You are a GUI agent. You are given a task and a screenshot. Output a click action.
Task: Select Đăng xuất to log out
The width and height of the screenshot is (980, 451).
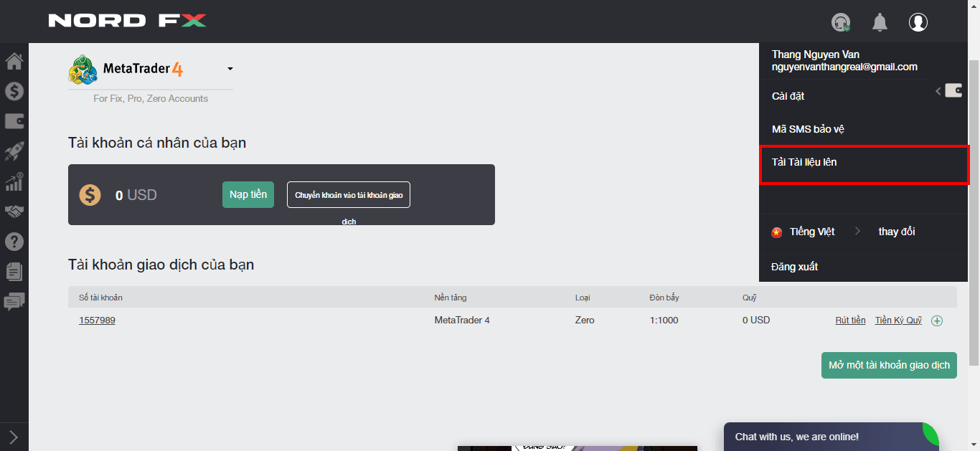coord(794,267)
